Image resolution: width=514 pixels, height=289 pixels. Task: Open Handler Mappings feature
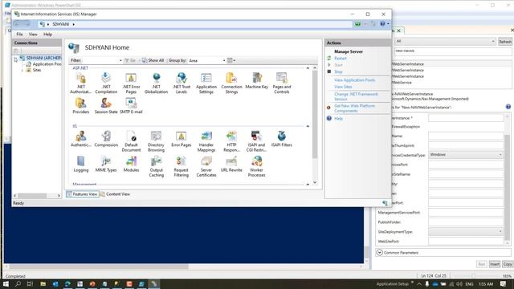(206, 141)
